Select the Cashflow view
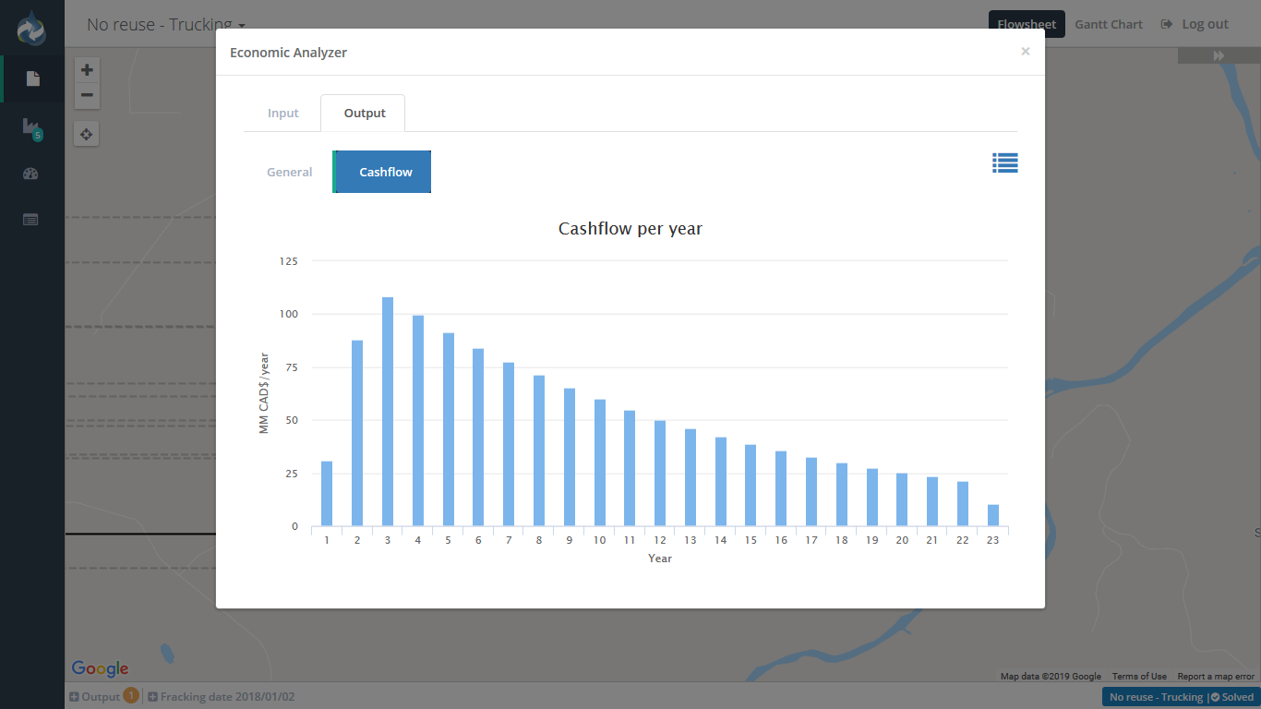 (385, 172)
